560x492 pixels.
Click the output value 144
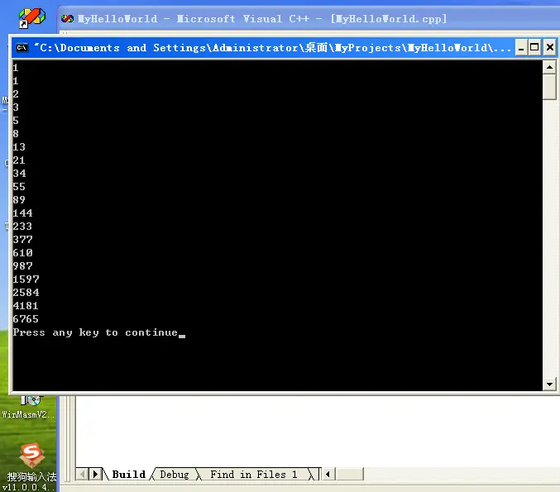(x=23, y=213)
